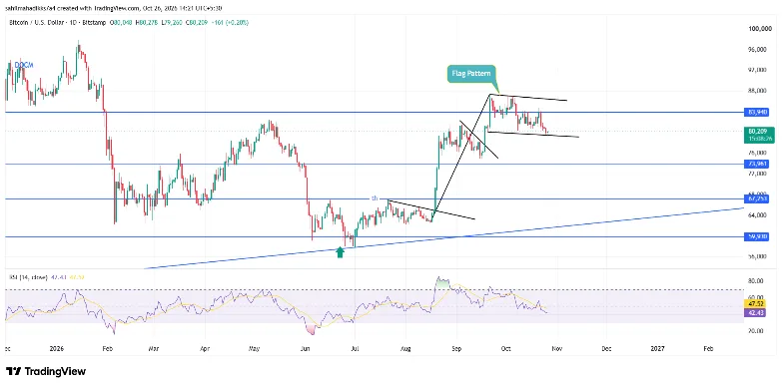Click the Mar label on the time axis
Screen dimensions: 782x387
coord(155,349)
